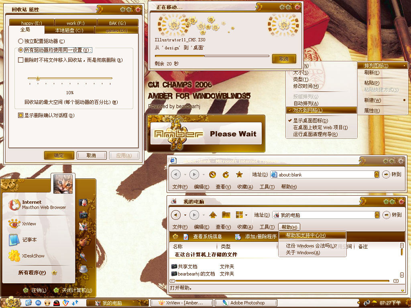Toggle 对齐到网格(L) in the context menu
Image resolution: width=411 pixels, height=308 pixels.
[x=321, y=110]
